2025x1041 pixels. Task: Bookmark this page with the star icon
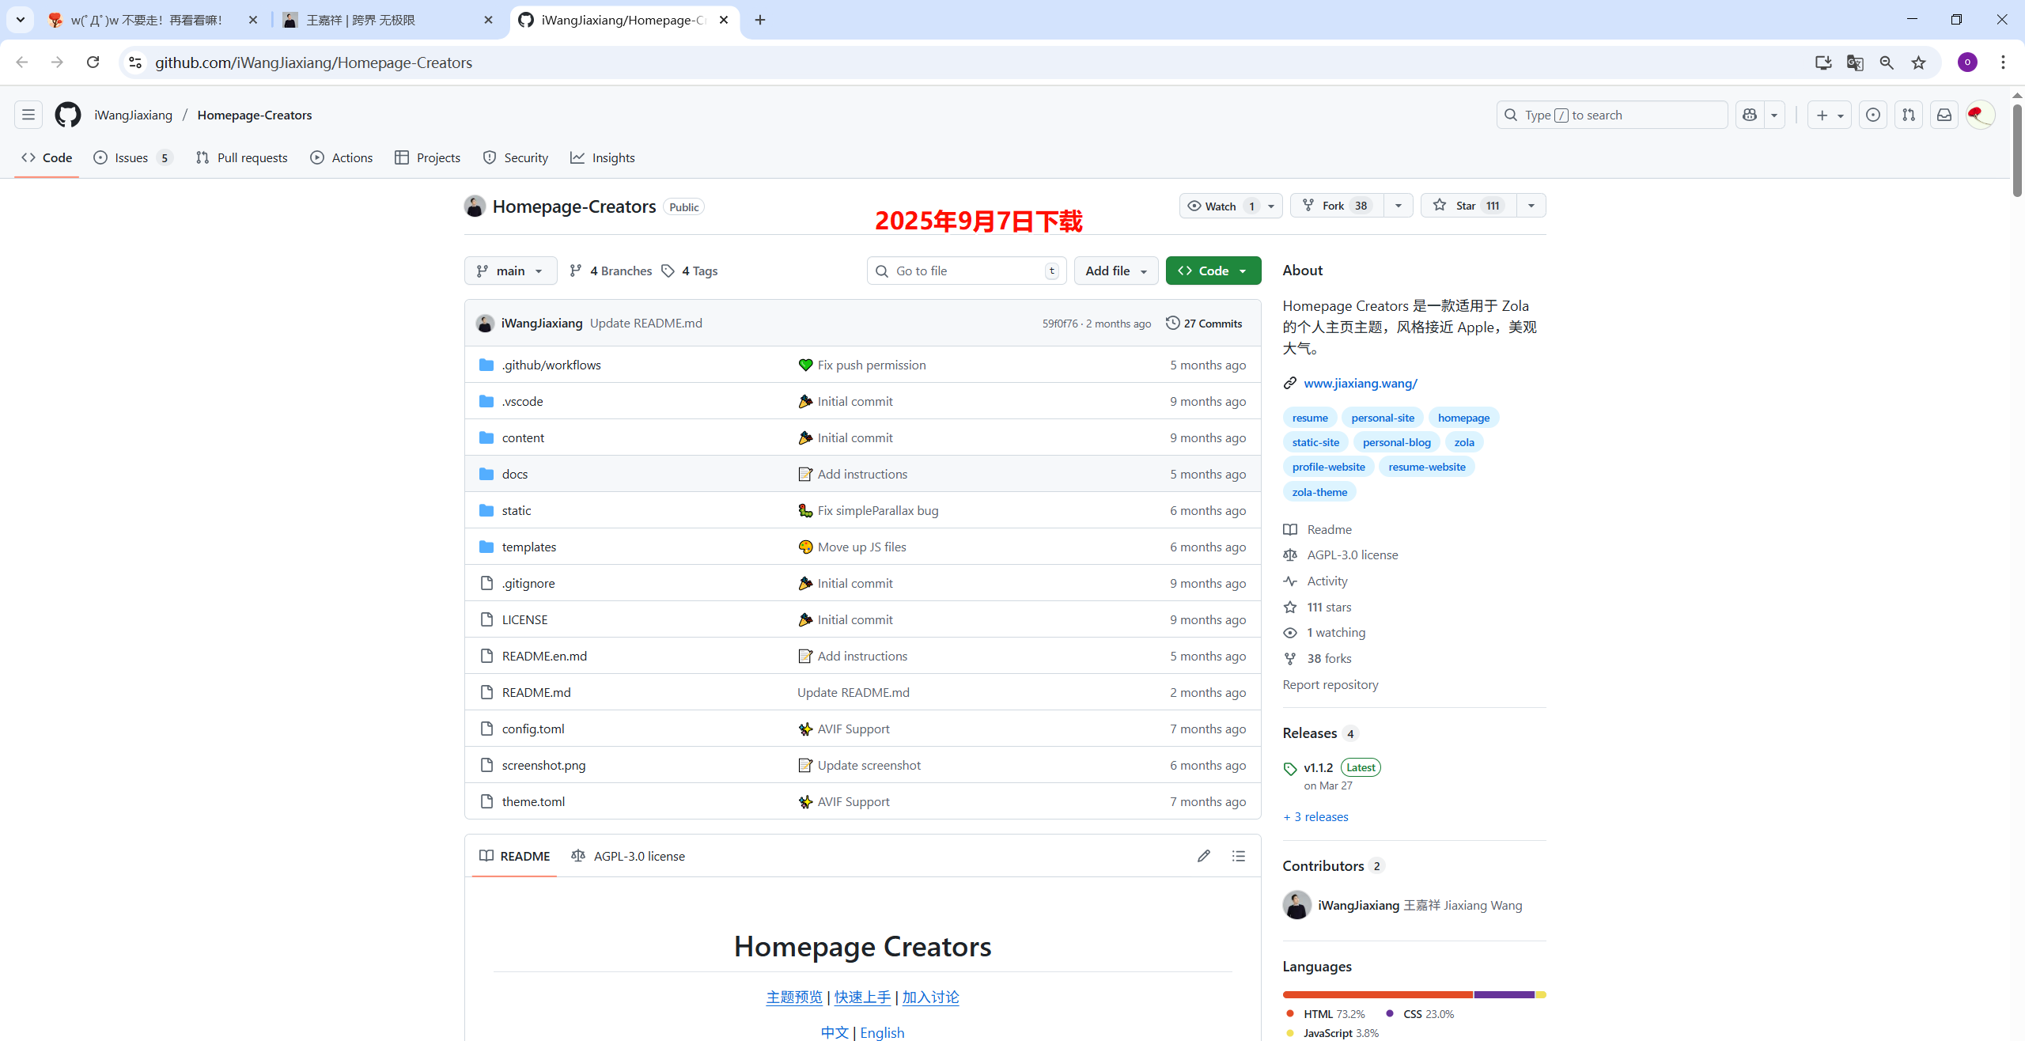coord(1919,62)
